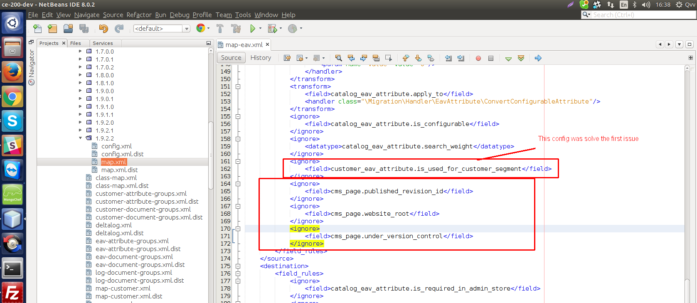Screen dimensions: 697x303
Task: Toggle Bookmark icon in editor toolbar
Action: 431,58
